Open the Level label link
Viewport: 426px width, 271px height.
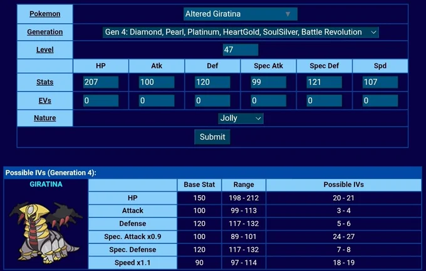pyautogui.click(x=45, y=49)
